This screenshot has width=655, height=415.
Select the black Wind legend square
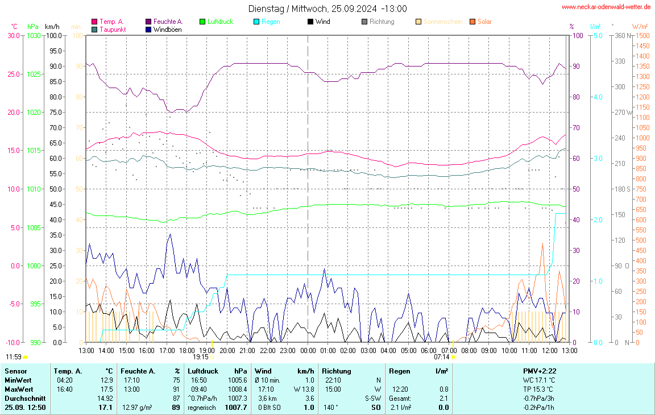310,22
